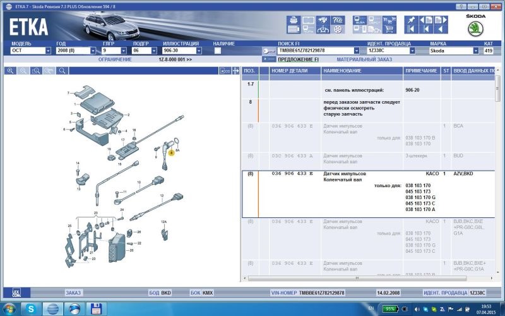
Task: Click the plain magnifier icon in the illustration toolbar
Action: pos(62,71)
